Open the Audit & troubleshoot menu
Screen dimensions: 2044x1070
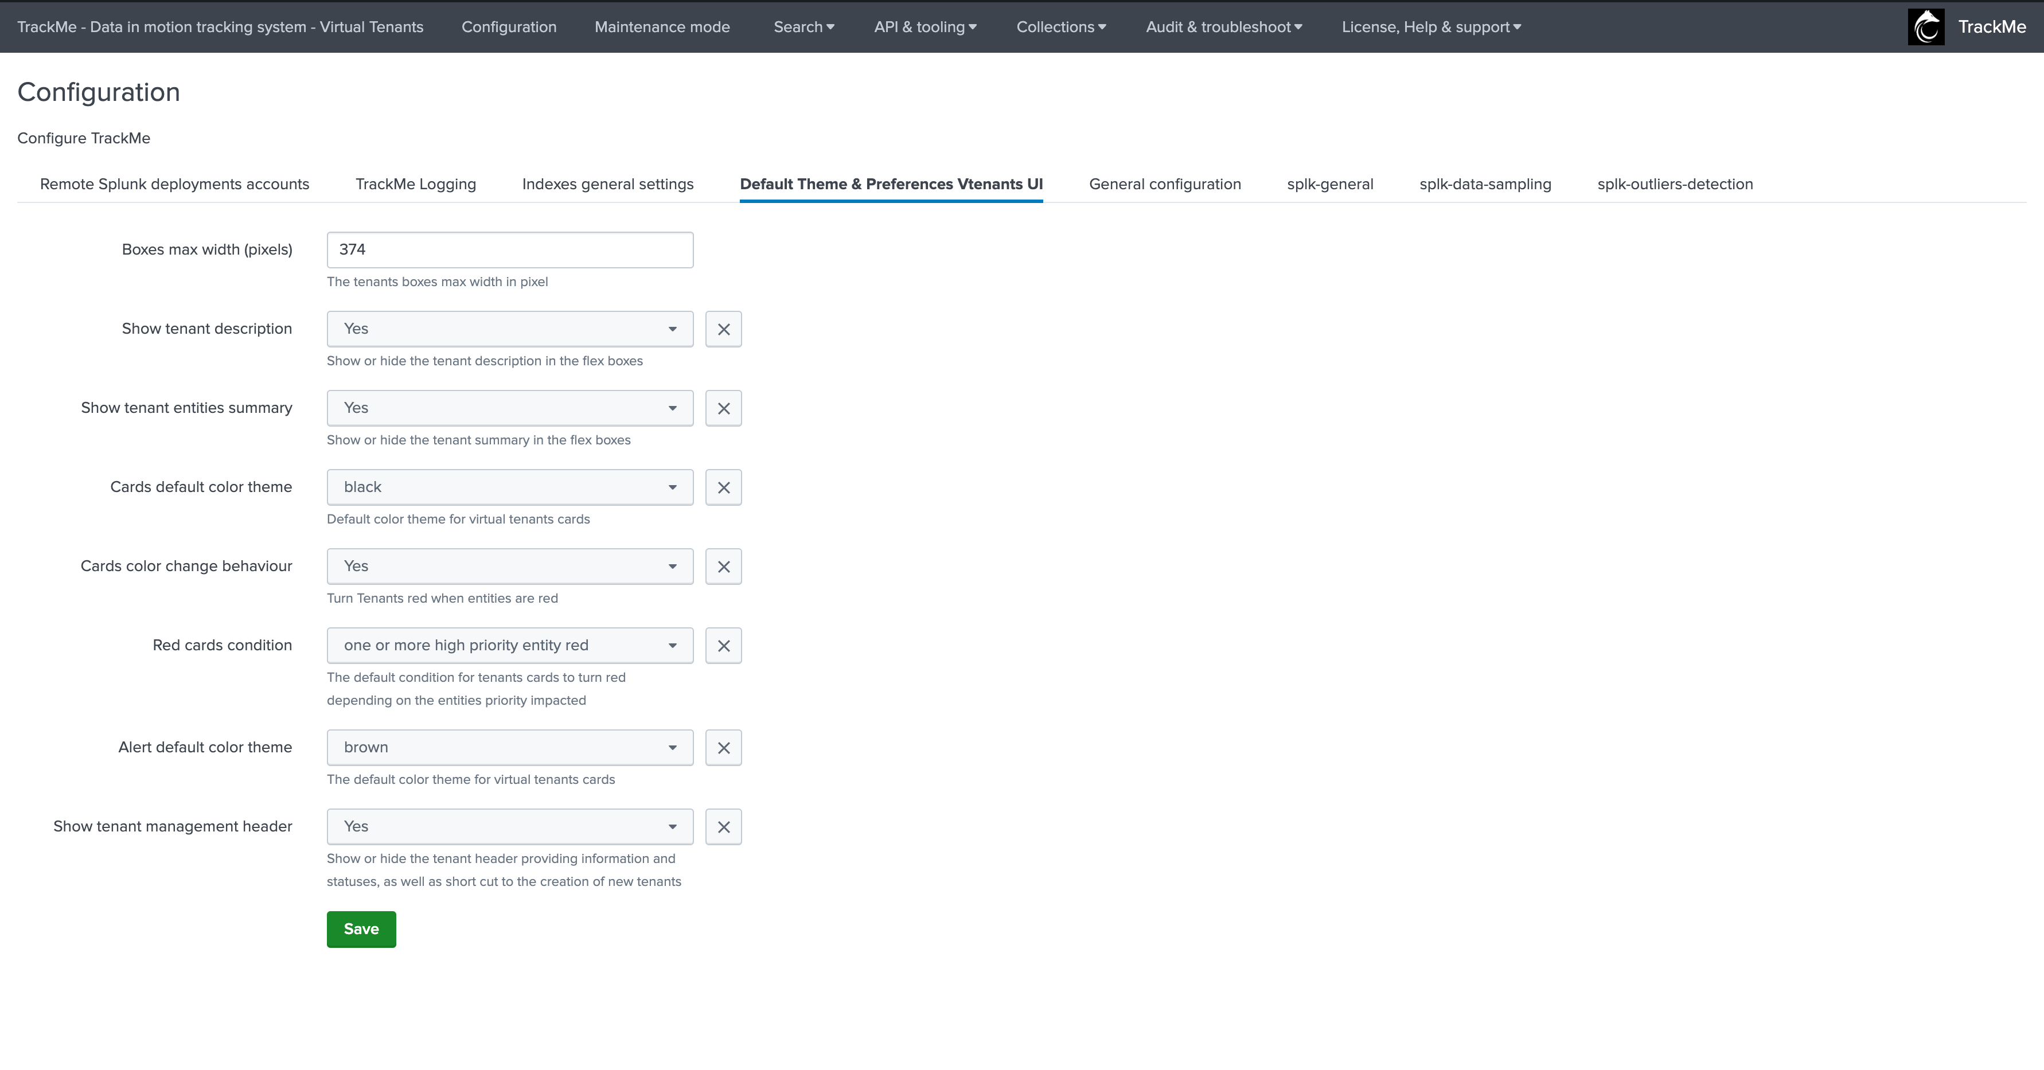coord(1223,27)
